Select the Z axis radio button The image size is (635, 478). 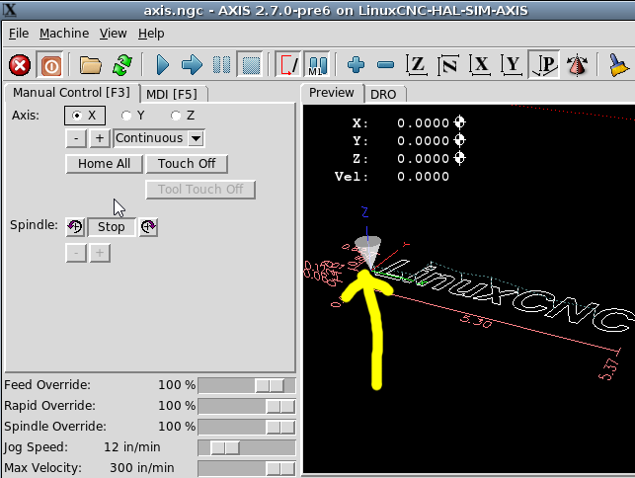click(x=183, y=116)
